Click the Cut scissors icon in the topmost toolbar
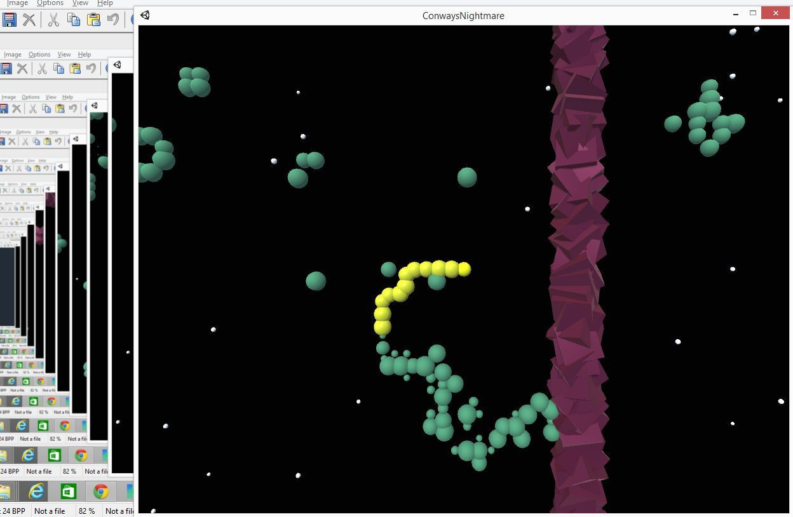The width and height of the screenshot is (793, 517). 53,20
